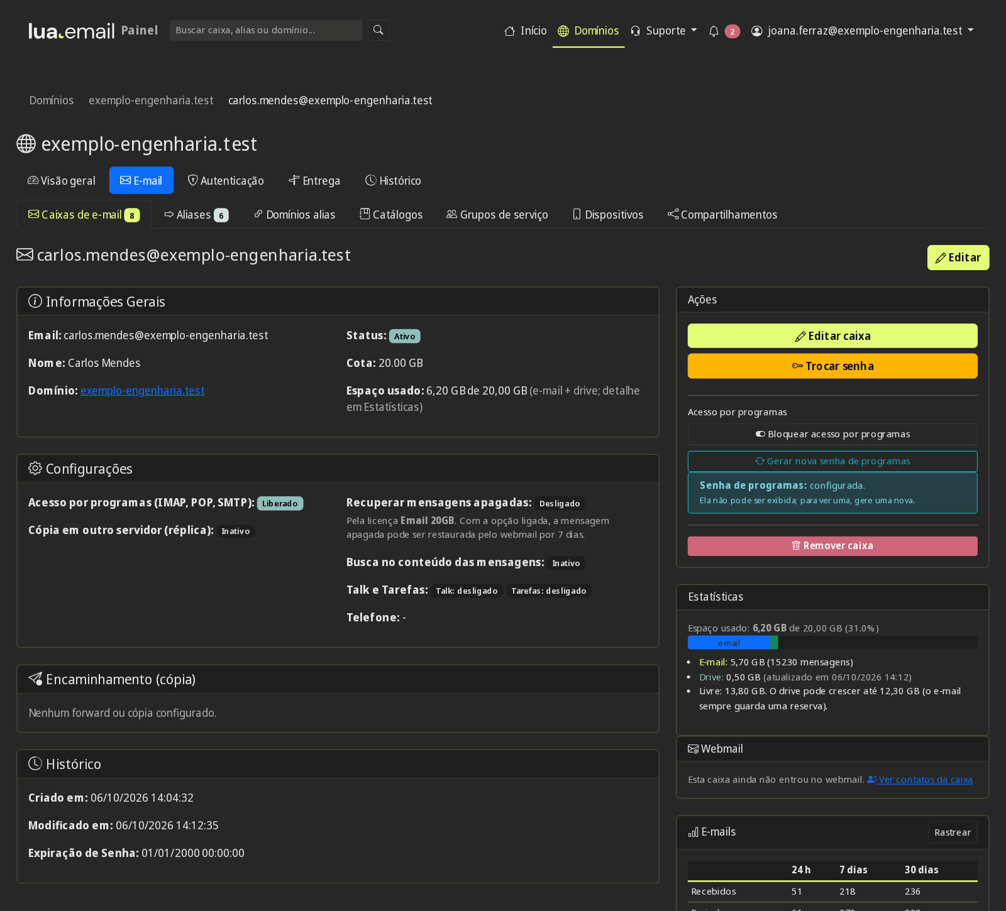Click the paper plane icon in Encaminhamento
This screenshot has height=911, width=1006.
[35, 679]
